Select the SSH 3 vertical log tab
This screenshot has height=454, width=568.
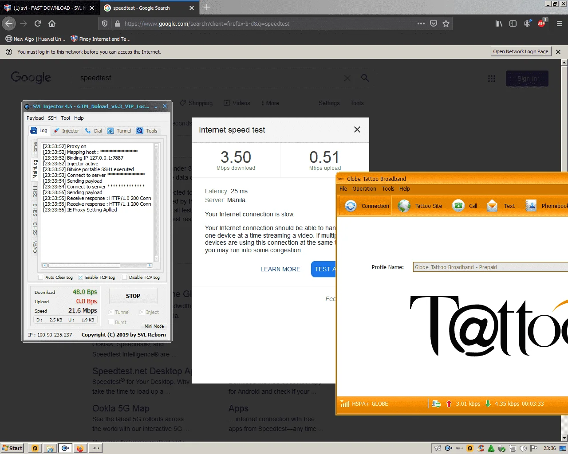coord(35,229)
